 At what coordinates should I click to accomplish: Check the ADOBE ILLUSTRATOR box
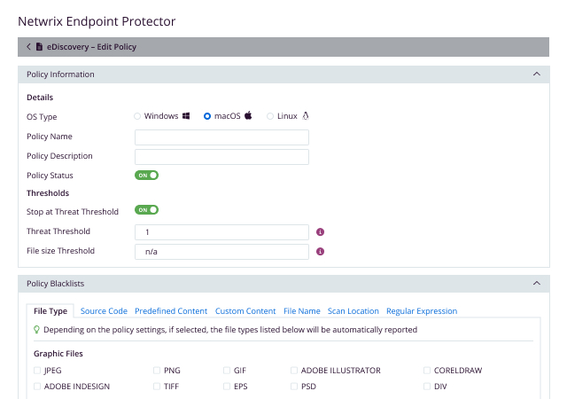point(294,370)
